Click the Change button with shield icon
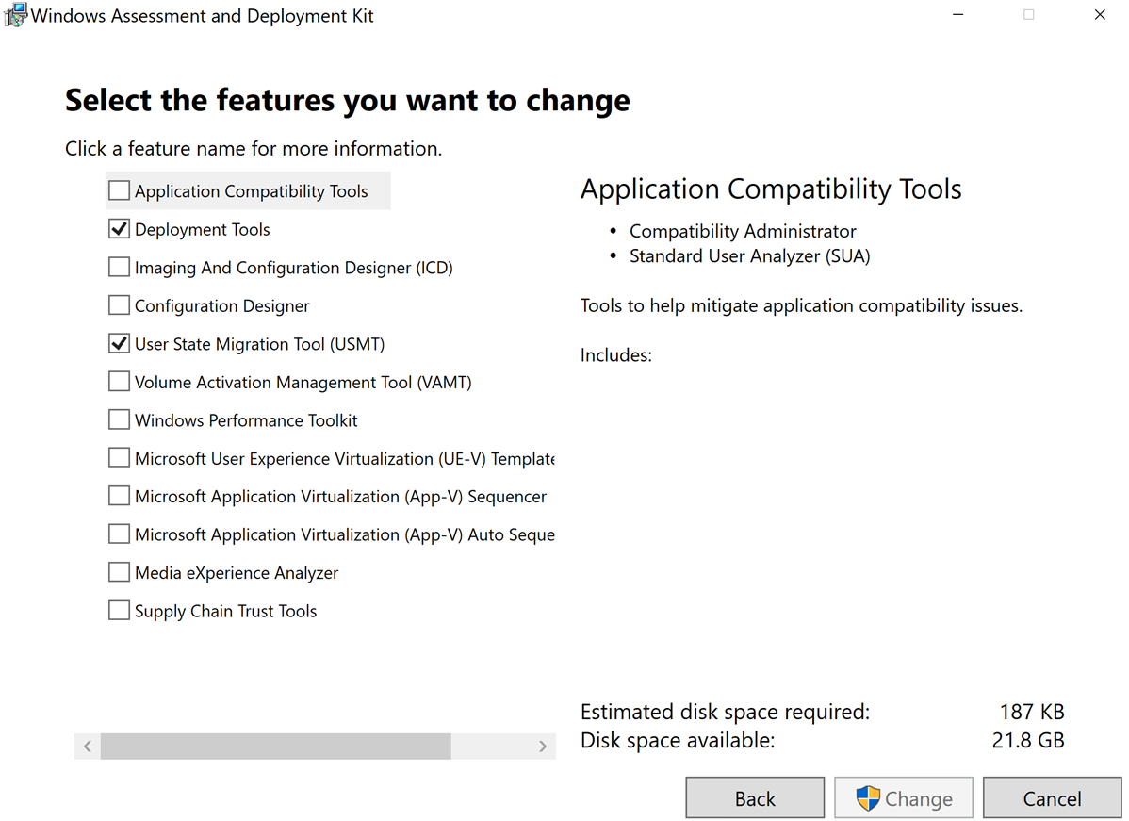The width and height of the screenshot is (1129, 821). coord(904,799)
